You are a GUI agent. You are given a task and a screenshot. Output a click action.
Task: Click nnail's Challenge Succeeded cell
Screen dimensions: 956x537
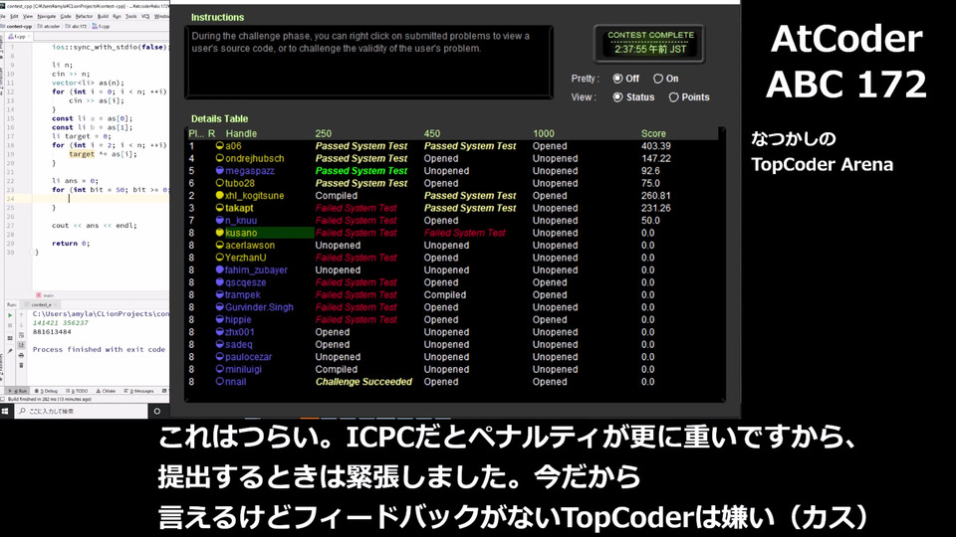(363, 382)
